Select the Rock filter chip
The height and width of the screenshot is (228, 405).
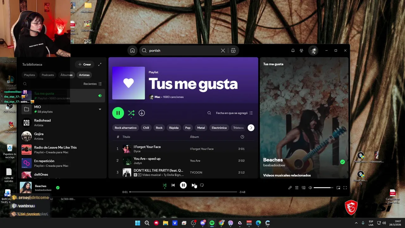[x=159, y=128]
